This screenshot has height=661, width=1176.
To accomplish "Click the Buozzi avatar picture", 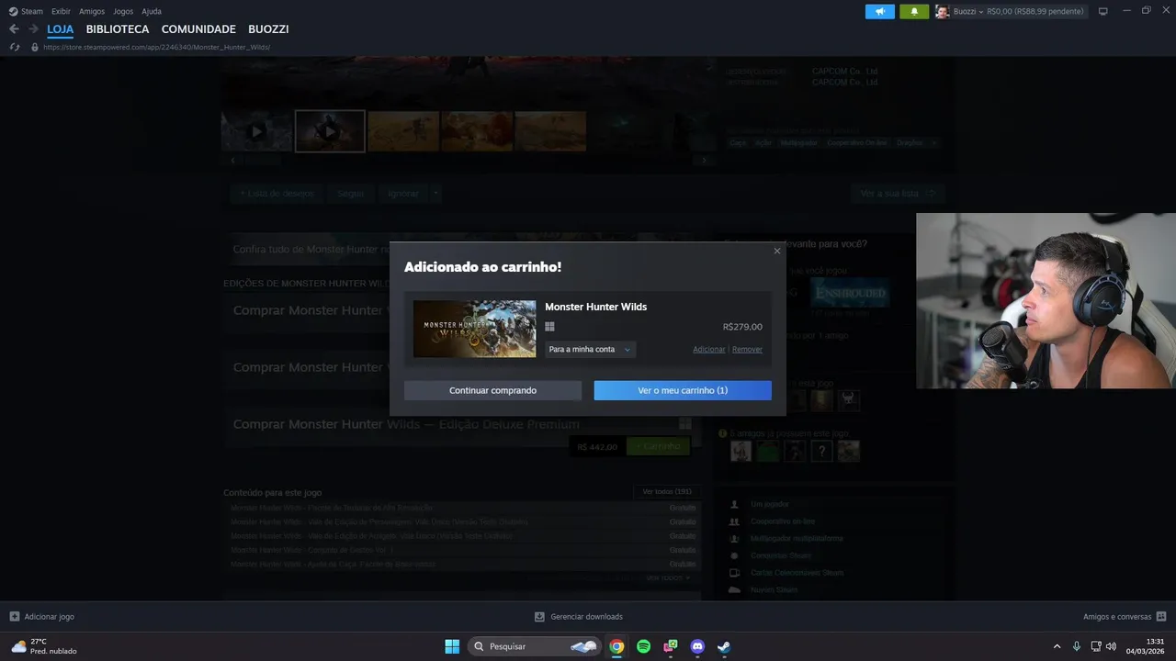I will click(x=942, y=11).
